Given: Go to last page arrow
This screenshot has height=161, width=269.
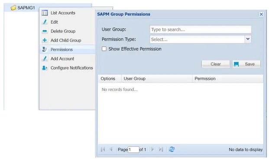Looking at the screenshot, I should pyautogui.click(x=161, y=149).
